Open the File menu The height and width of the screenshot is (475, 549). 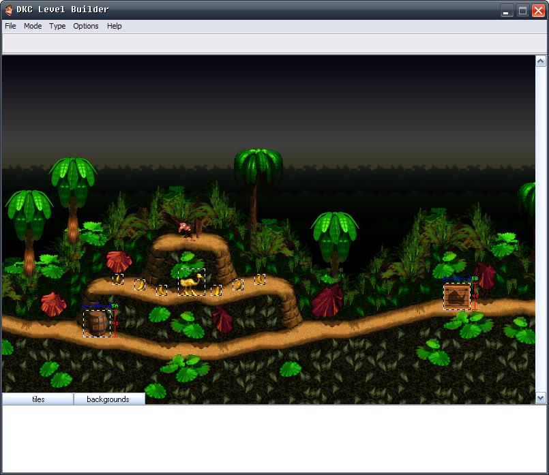point(10,26)
